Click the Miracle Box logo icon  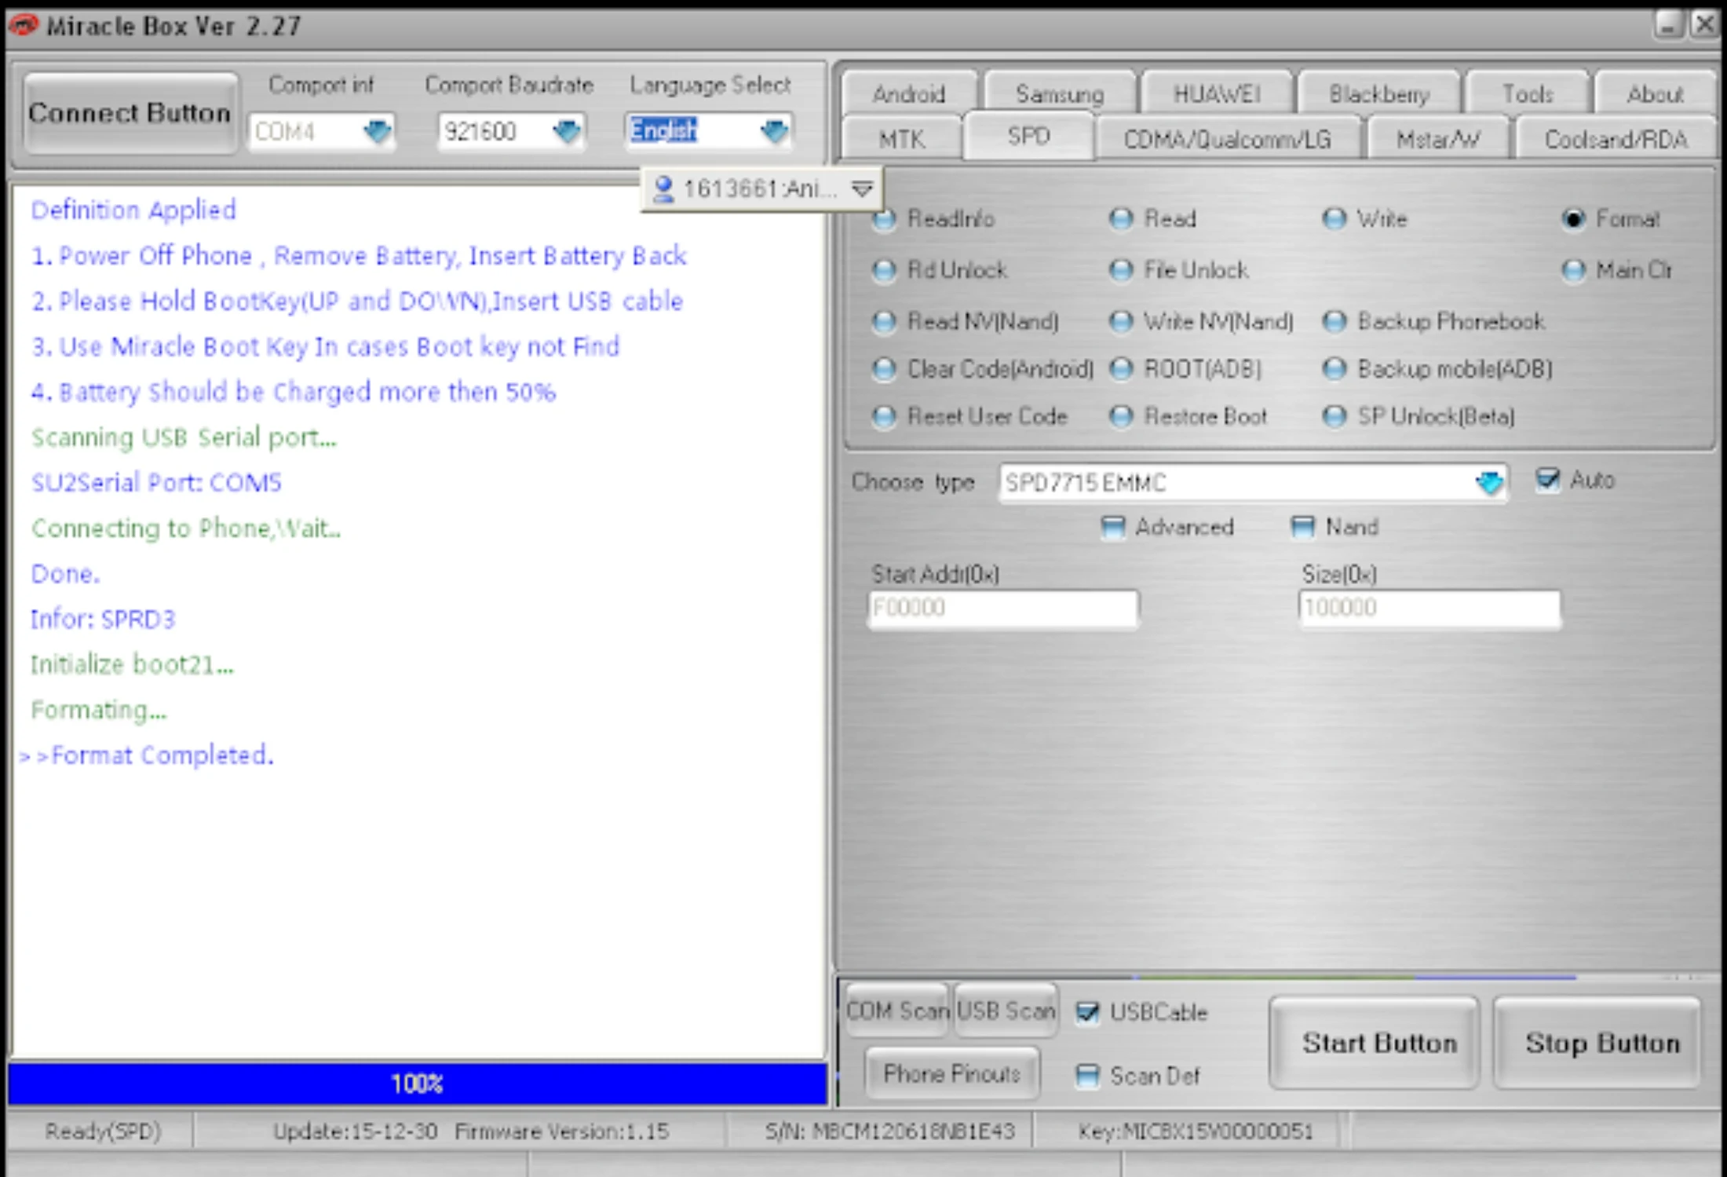point(23,25)
